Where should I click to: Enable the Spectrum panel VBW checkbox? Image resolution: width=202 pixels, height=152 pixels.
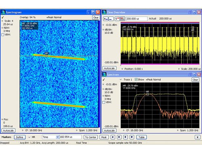(104, 102)
